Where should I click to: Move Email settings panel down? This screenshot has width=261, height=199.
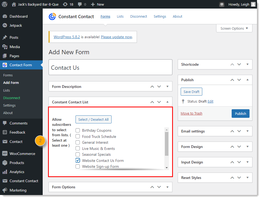click(239, 131)
